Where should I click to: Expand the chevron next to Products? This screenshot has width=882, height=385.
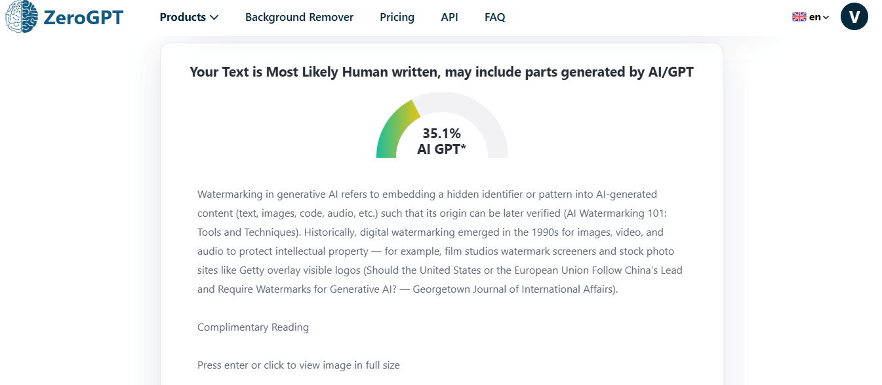coord(214,18)
